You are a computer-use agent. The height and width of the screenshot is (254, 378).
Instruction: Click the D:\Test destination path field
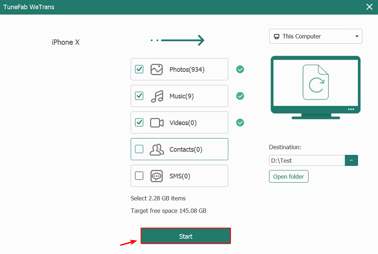(307, 161)
